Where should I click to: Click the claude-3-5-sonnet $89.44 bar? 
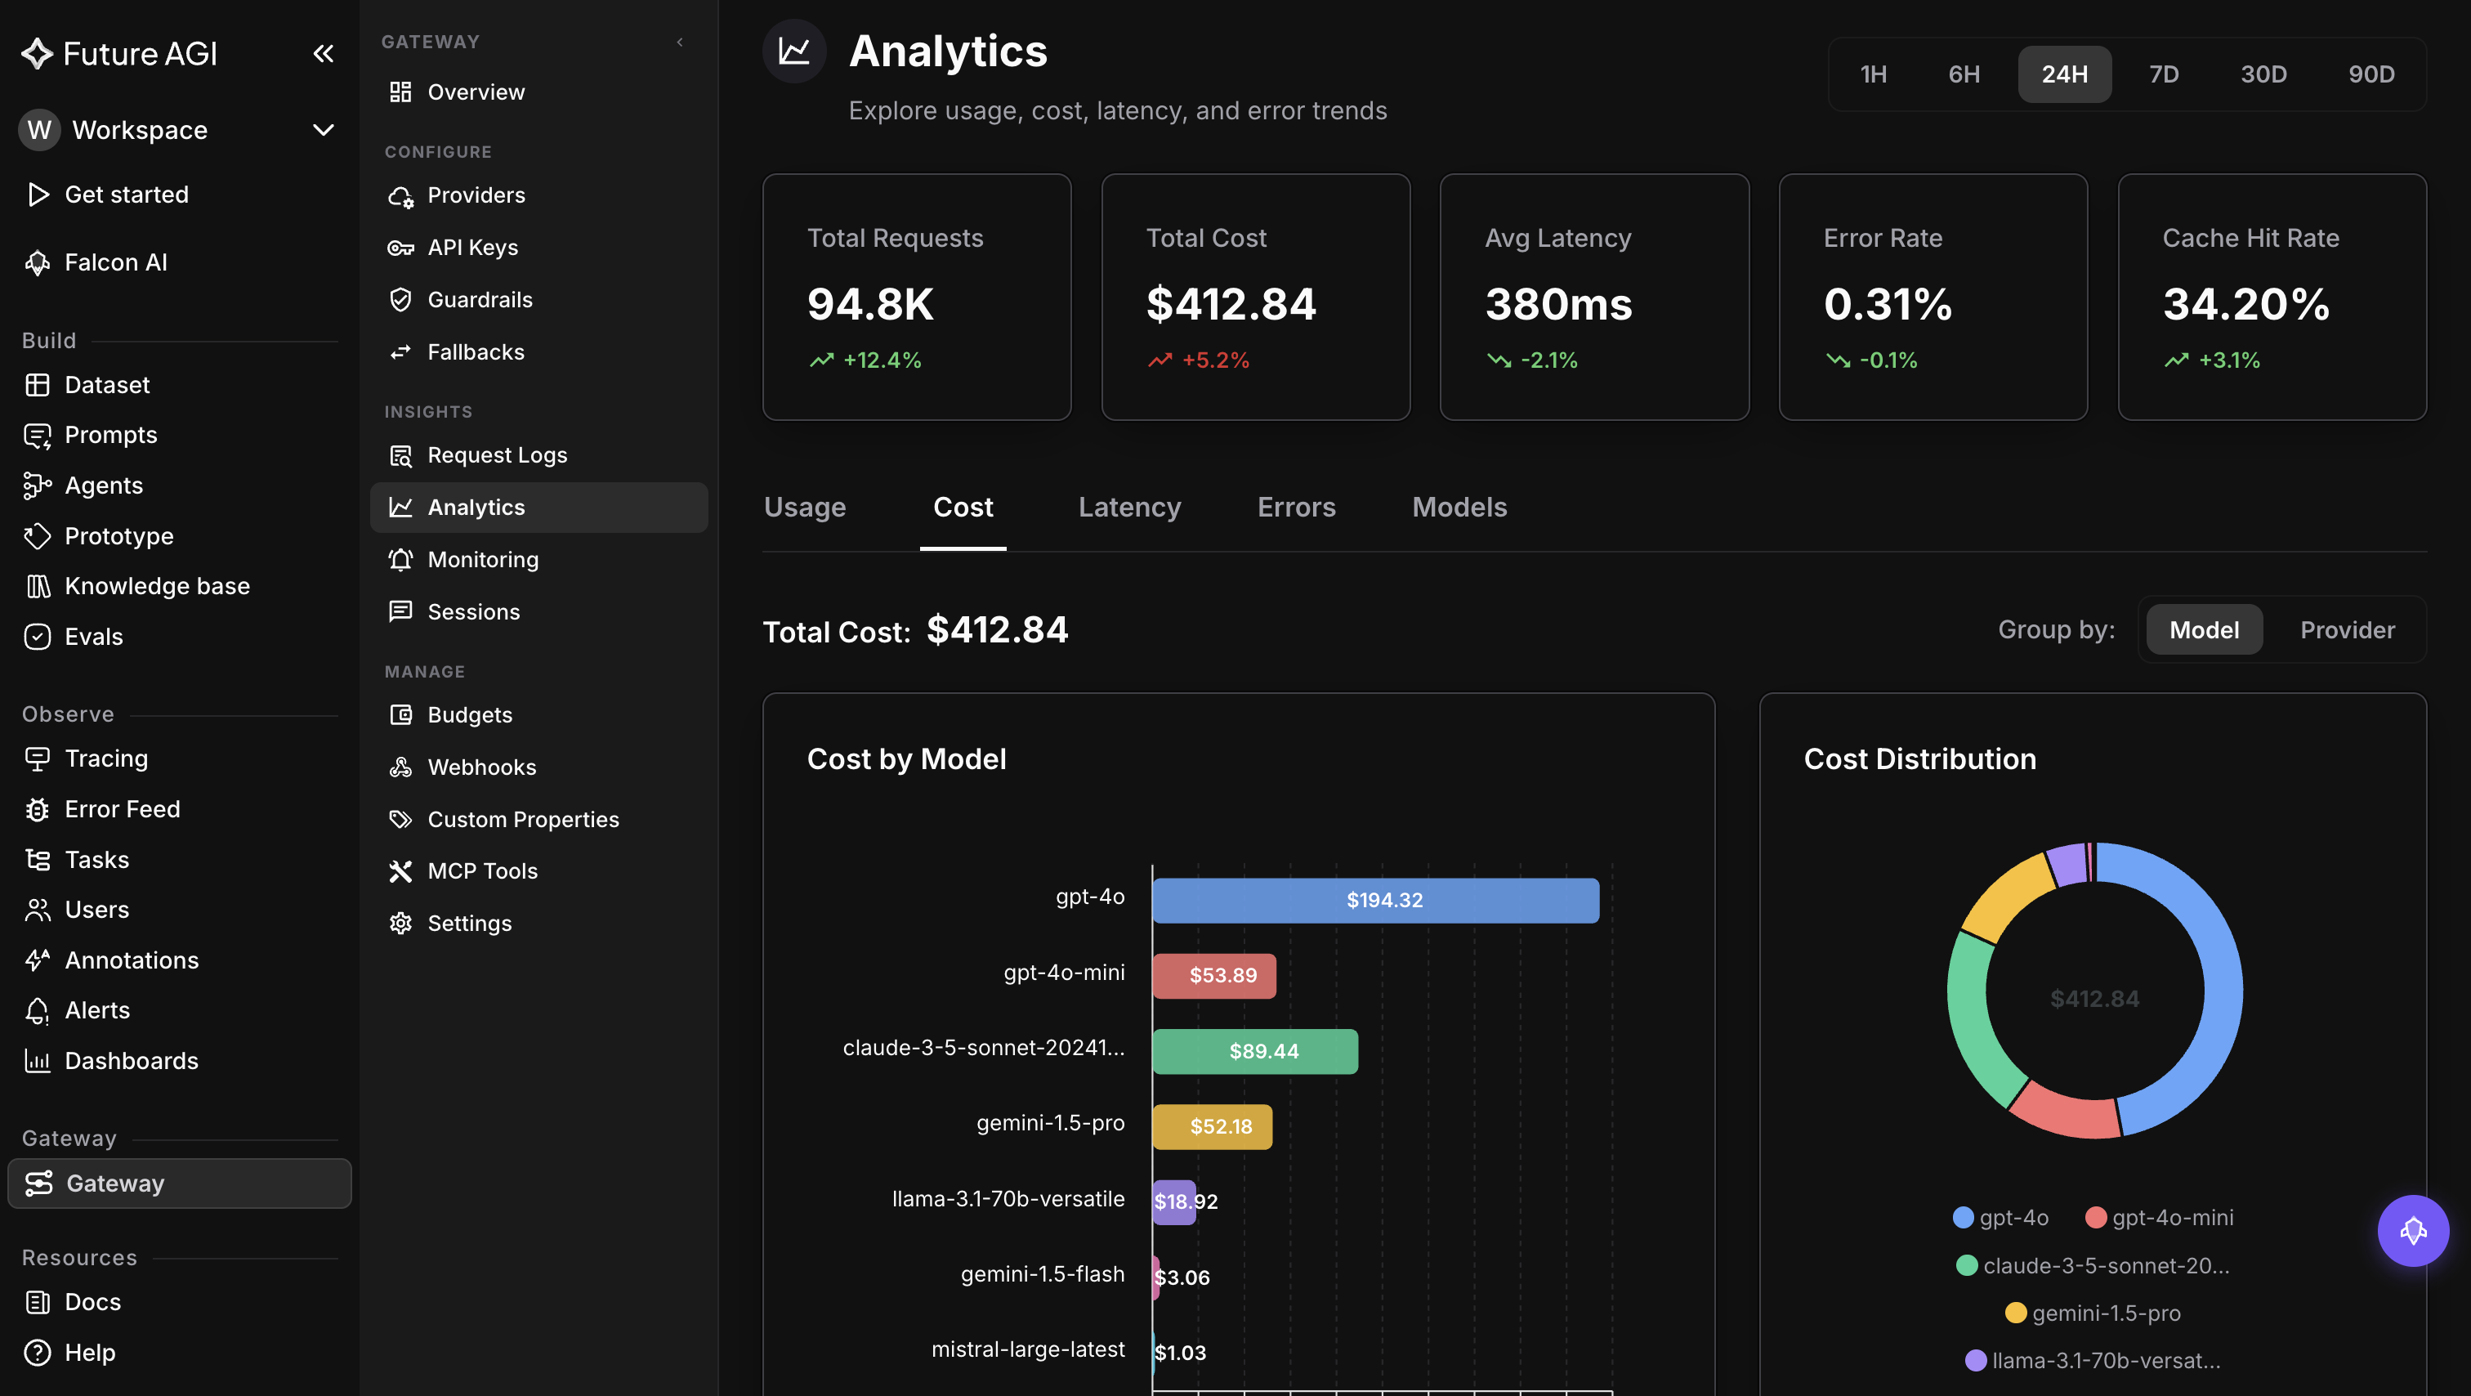[1254, 1052]
